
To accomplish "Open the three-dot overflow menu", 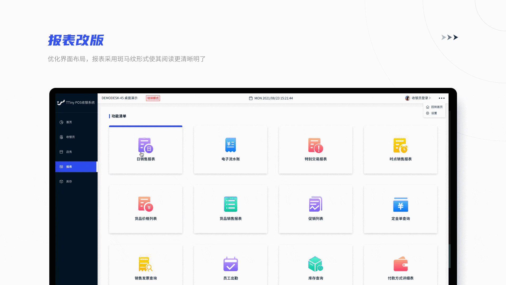I will [442, 98].
